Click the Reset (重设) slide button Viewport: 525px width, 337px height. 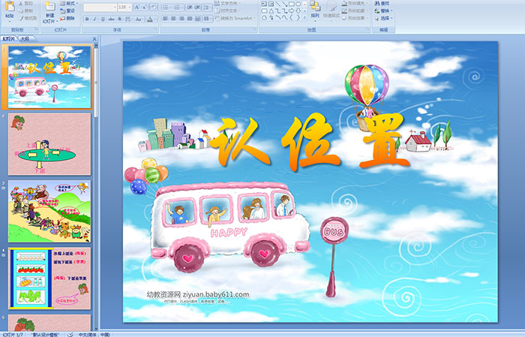67,11
